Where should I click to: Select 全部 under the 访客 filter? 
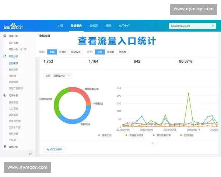tap(100, 52)
